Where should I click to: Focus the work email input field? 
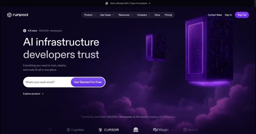tap(47, 82)
